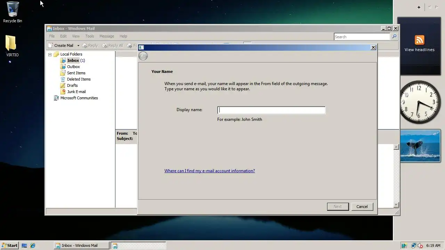The image size is (445, 250).
Task: Click the Show Desktop quick launch icon
Action: (x=24, y=245)
